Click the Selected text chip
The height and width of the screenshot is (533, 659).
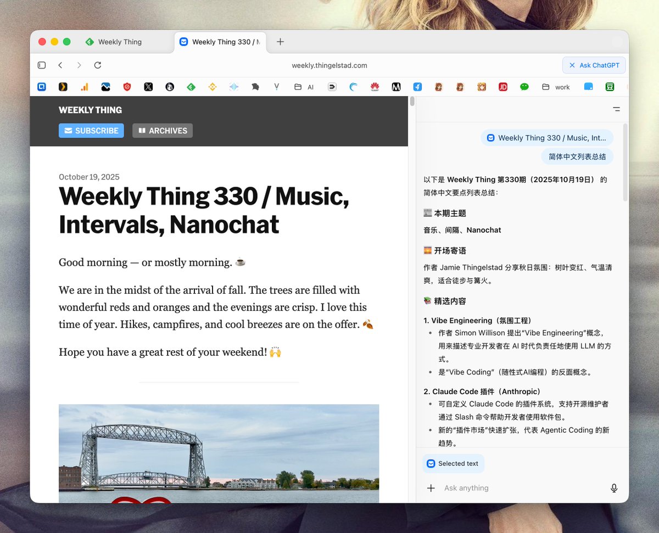click(453, 463)
